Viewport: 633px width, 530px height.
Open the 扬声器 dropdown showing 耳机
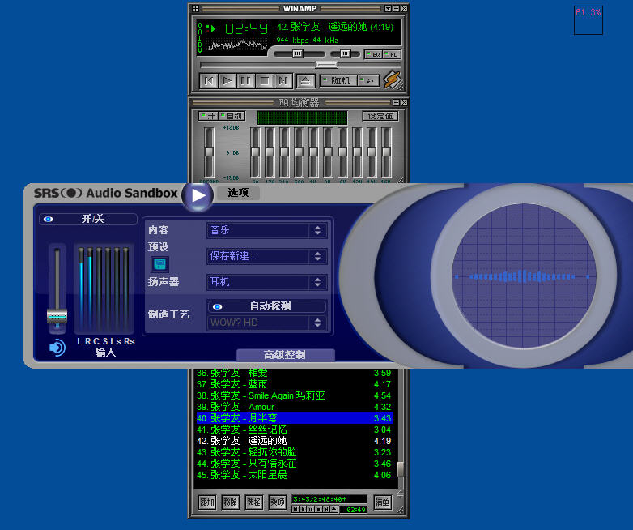(x=266, y=282)
